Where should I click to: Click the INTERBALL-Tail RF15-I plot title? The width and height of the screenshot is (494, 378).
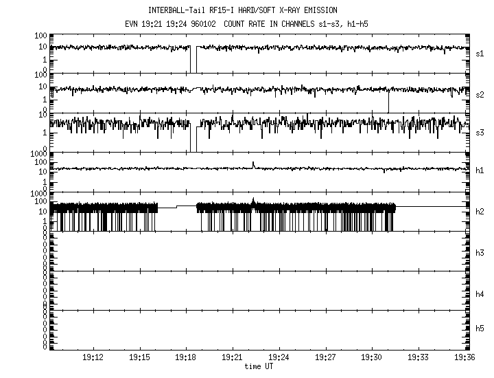(x=242, y=10)
